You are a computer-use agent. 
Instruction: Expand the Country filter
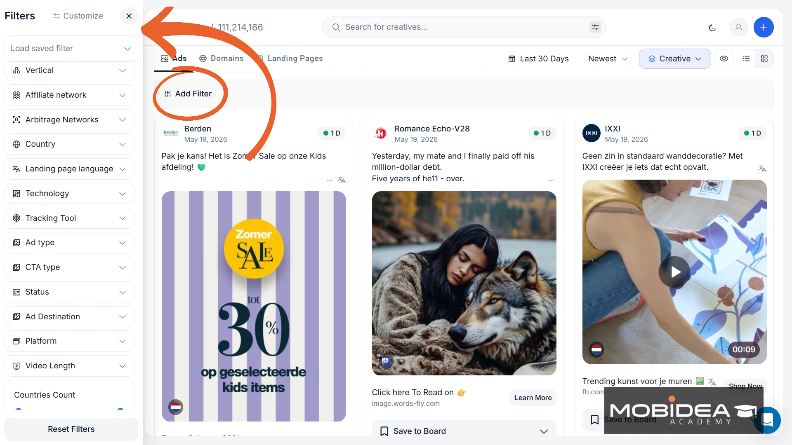(69, 144)
